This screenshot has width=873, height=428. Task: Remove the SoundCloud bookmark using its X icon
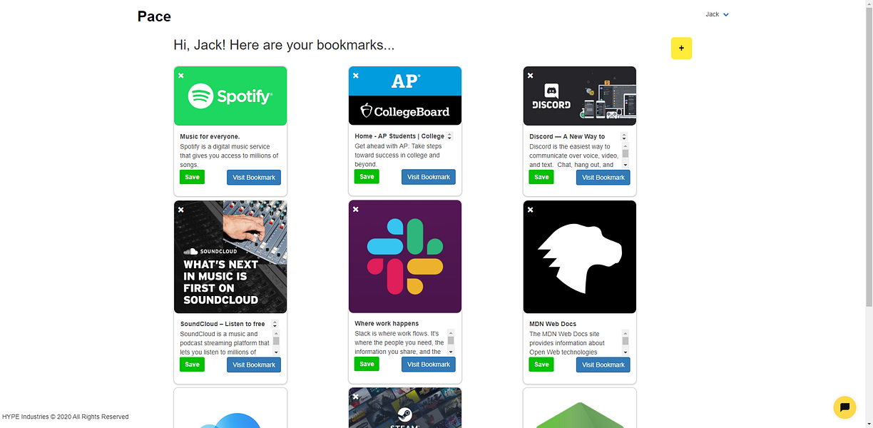181,209
